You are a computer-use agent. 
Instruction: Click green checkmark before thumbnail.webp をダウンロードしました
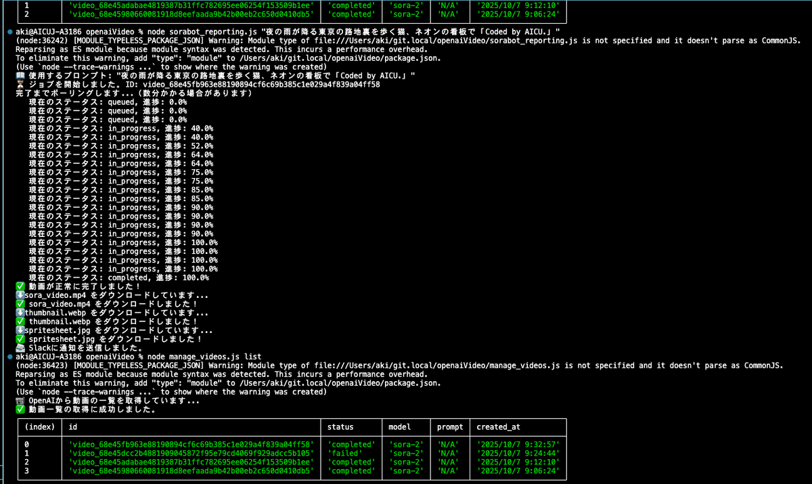[x=20, y=322]
